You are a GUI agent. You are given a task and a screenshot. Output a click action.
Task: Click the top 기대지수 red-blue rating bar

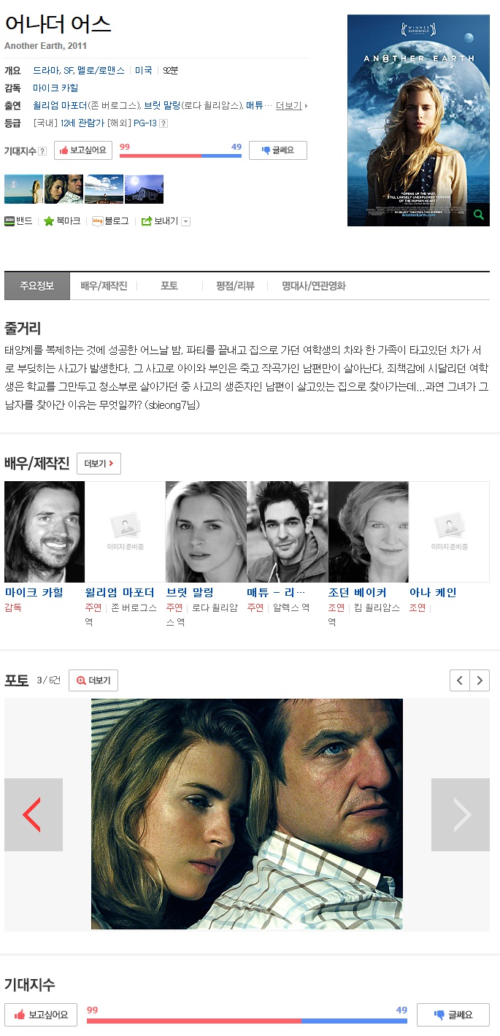click(x=180, y=156)
